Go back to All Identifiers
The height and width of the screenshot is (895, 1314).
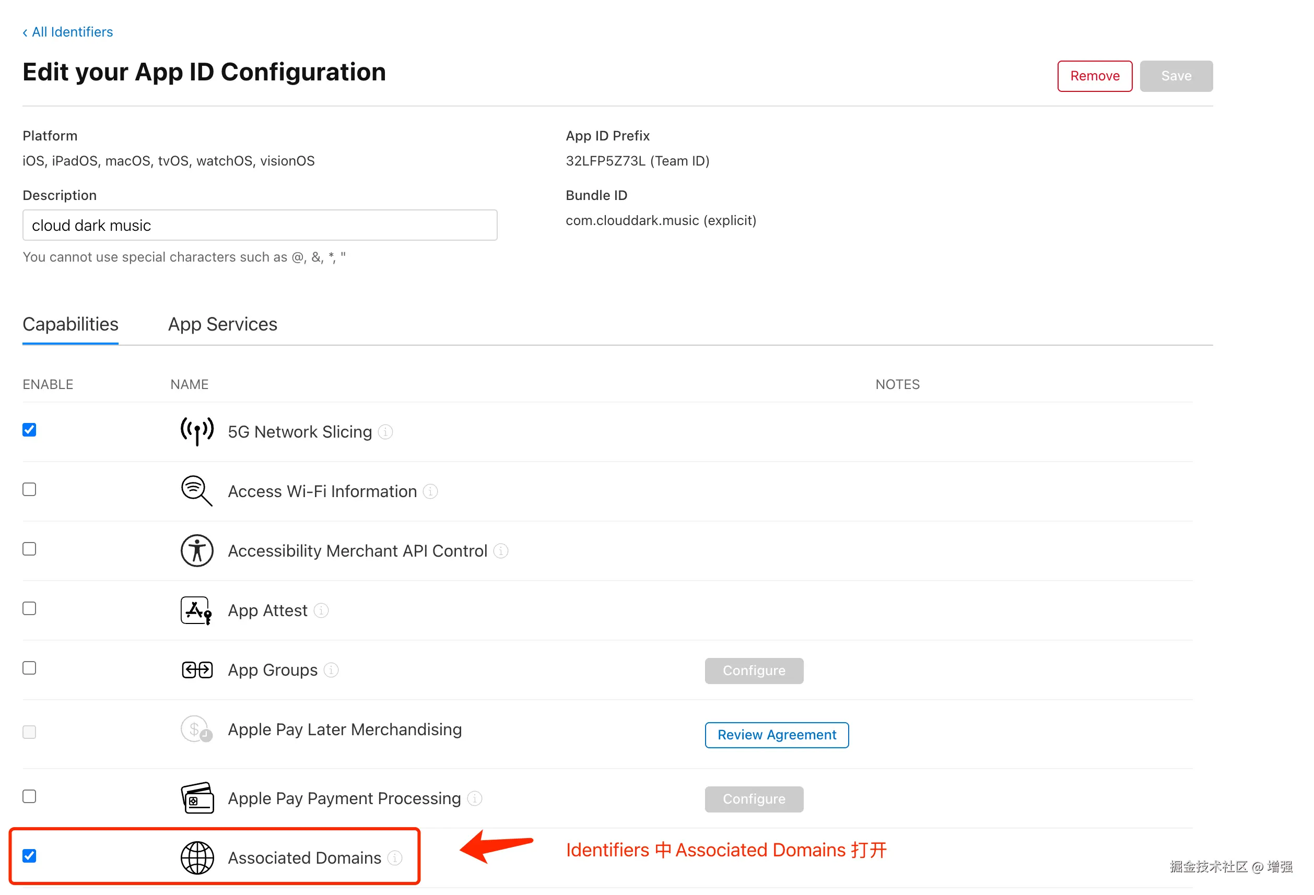[68, 32]
